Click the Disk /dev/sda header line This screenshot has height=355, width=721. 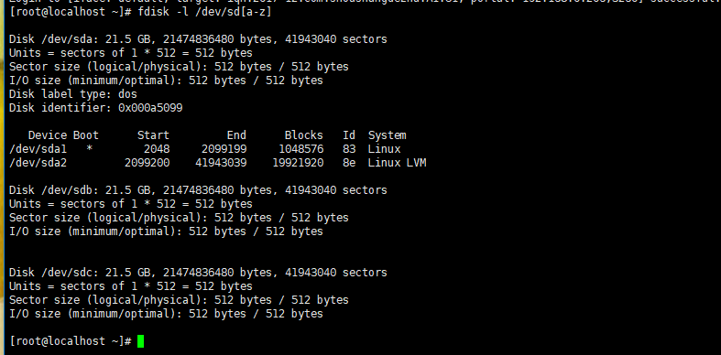click(x=198, y=39)
